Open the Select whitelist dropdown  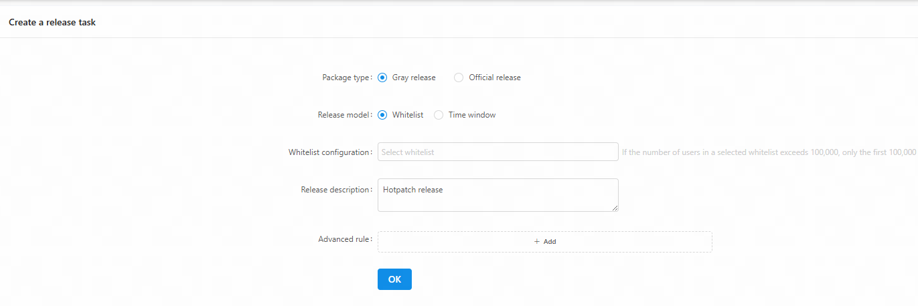click(498, 152)
